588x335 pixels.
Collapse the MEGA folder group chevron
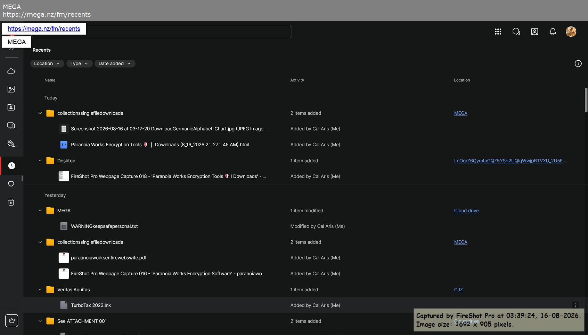(40, 211)
